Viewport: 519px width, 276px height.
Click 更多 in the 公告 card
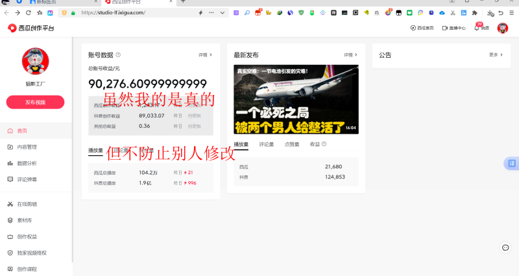click(496, 55)
